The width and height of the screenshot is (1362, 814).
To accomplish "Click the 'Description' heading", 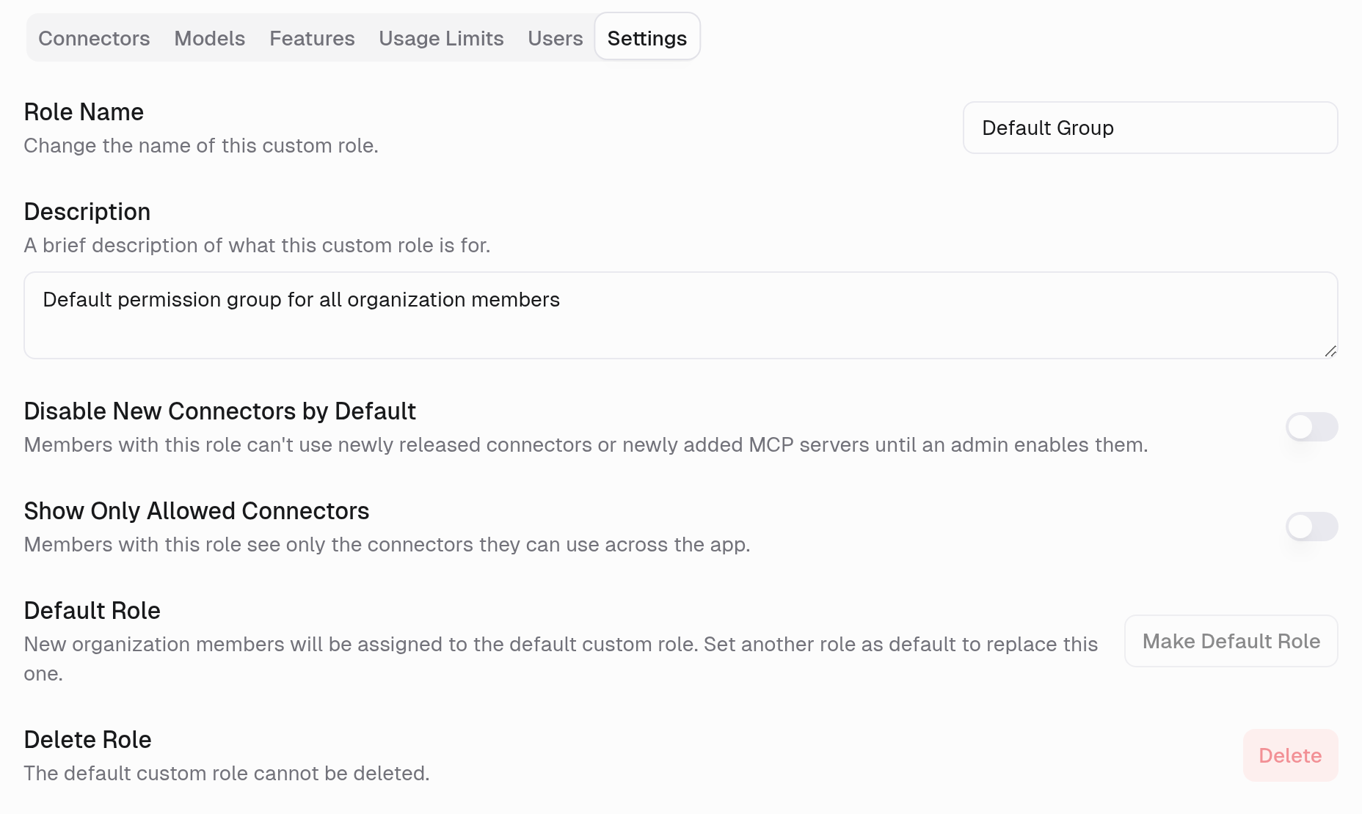I will [87, 212].
